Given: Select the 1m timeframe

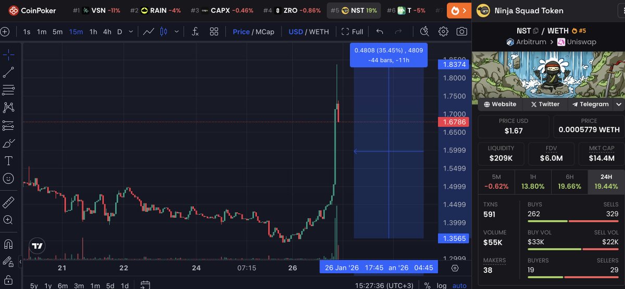Looking at the screenshot, I should click(42, 32).
